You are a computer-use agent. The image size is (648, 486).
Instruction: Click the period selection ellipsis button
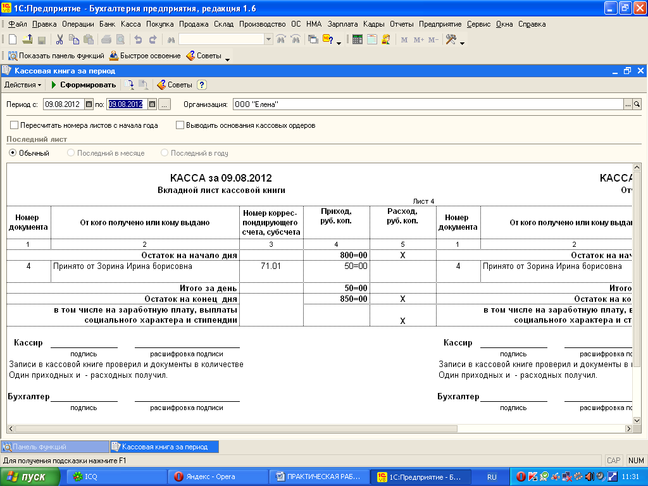pyautogui.click(x=165, y=104)
